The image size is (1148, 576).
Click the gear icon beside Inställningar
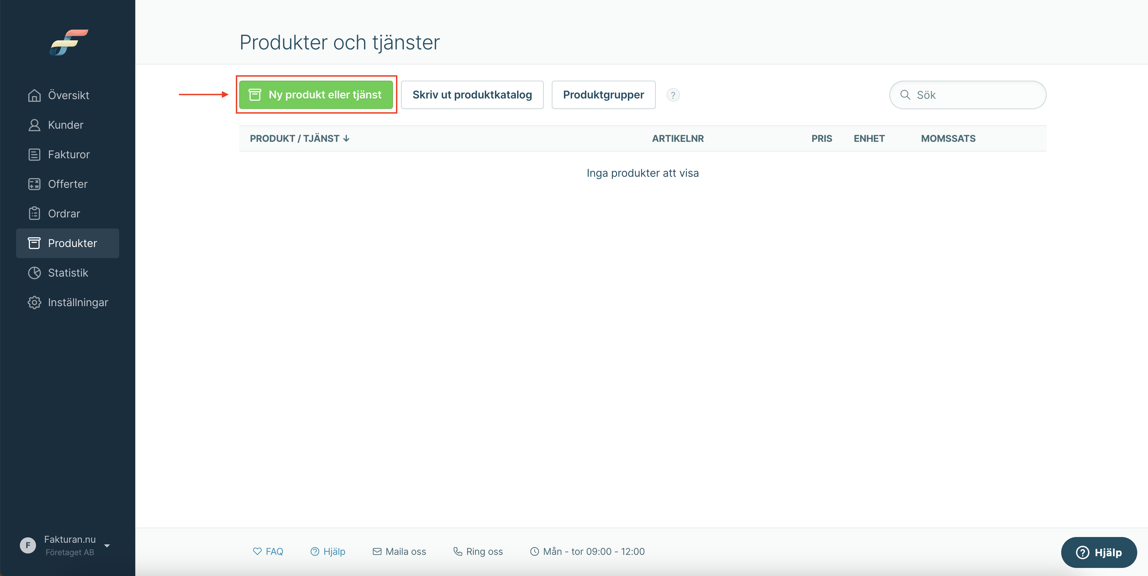tap(34, 303)
